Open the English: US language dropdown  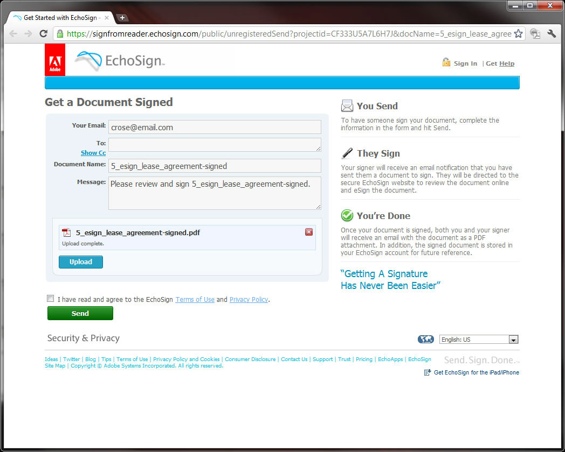pyautogui.click(x=479, y=339)
